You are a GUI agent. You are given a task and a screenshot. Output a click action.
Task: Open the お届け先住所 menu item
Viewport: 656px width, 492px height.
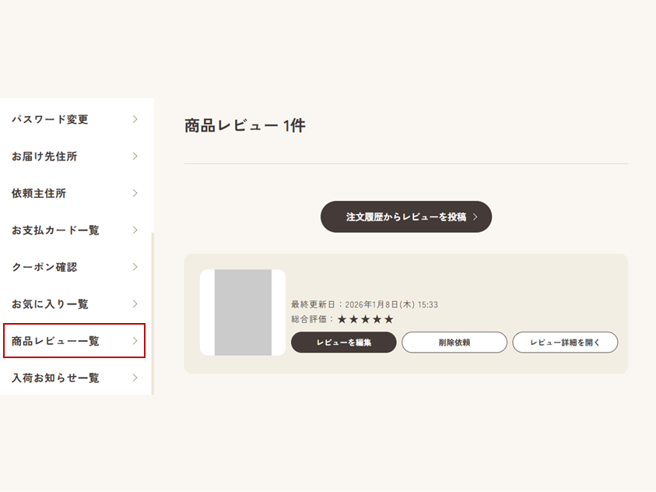(44, 156)
